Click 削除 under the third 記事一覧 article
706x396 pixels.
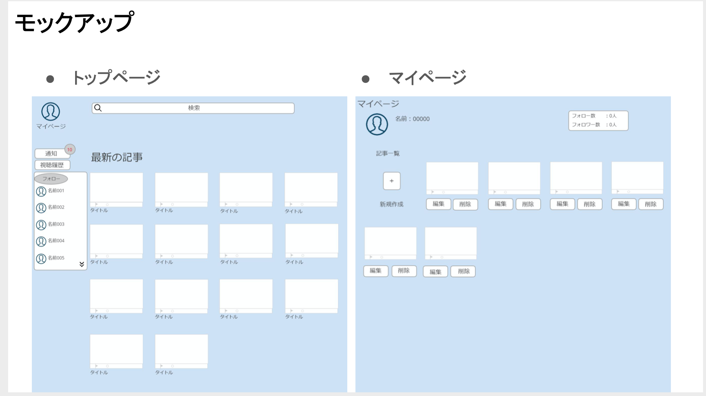589,204
